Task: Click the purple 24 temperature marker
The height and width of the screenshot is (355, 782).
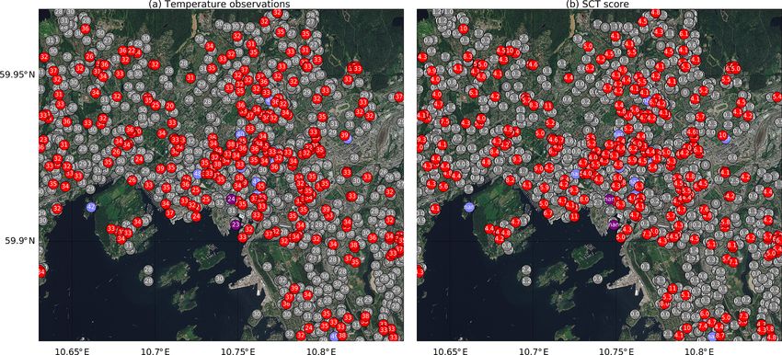Action: (x=231, y=199)
